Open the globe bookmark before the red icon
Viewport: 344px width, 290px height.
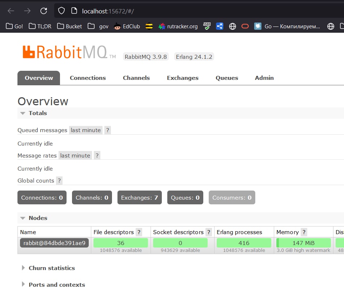pyautogui.click(x=233, y=26)
